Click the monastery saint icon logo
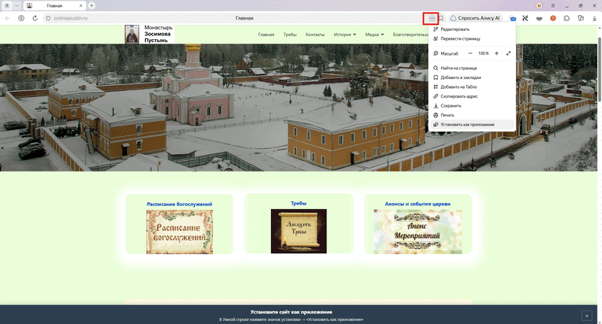 [132, 34]
